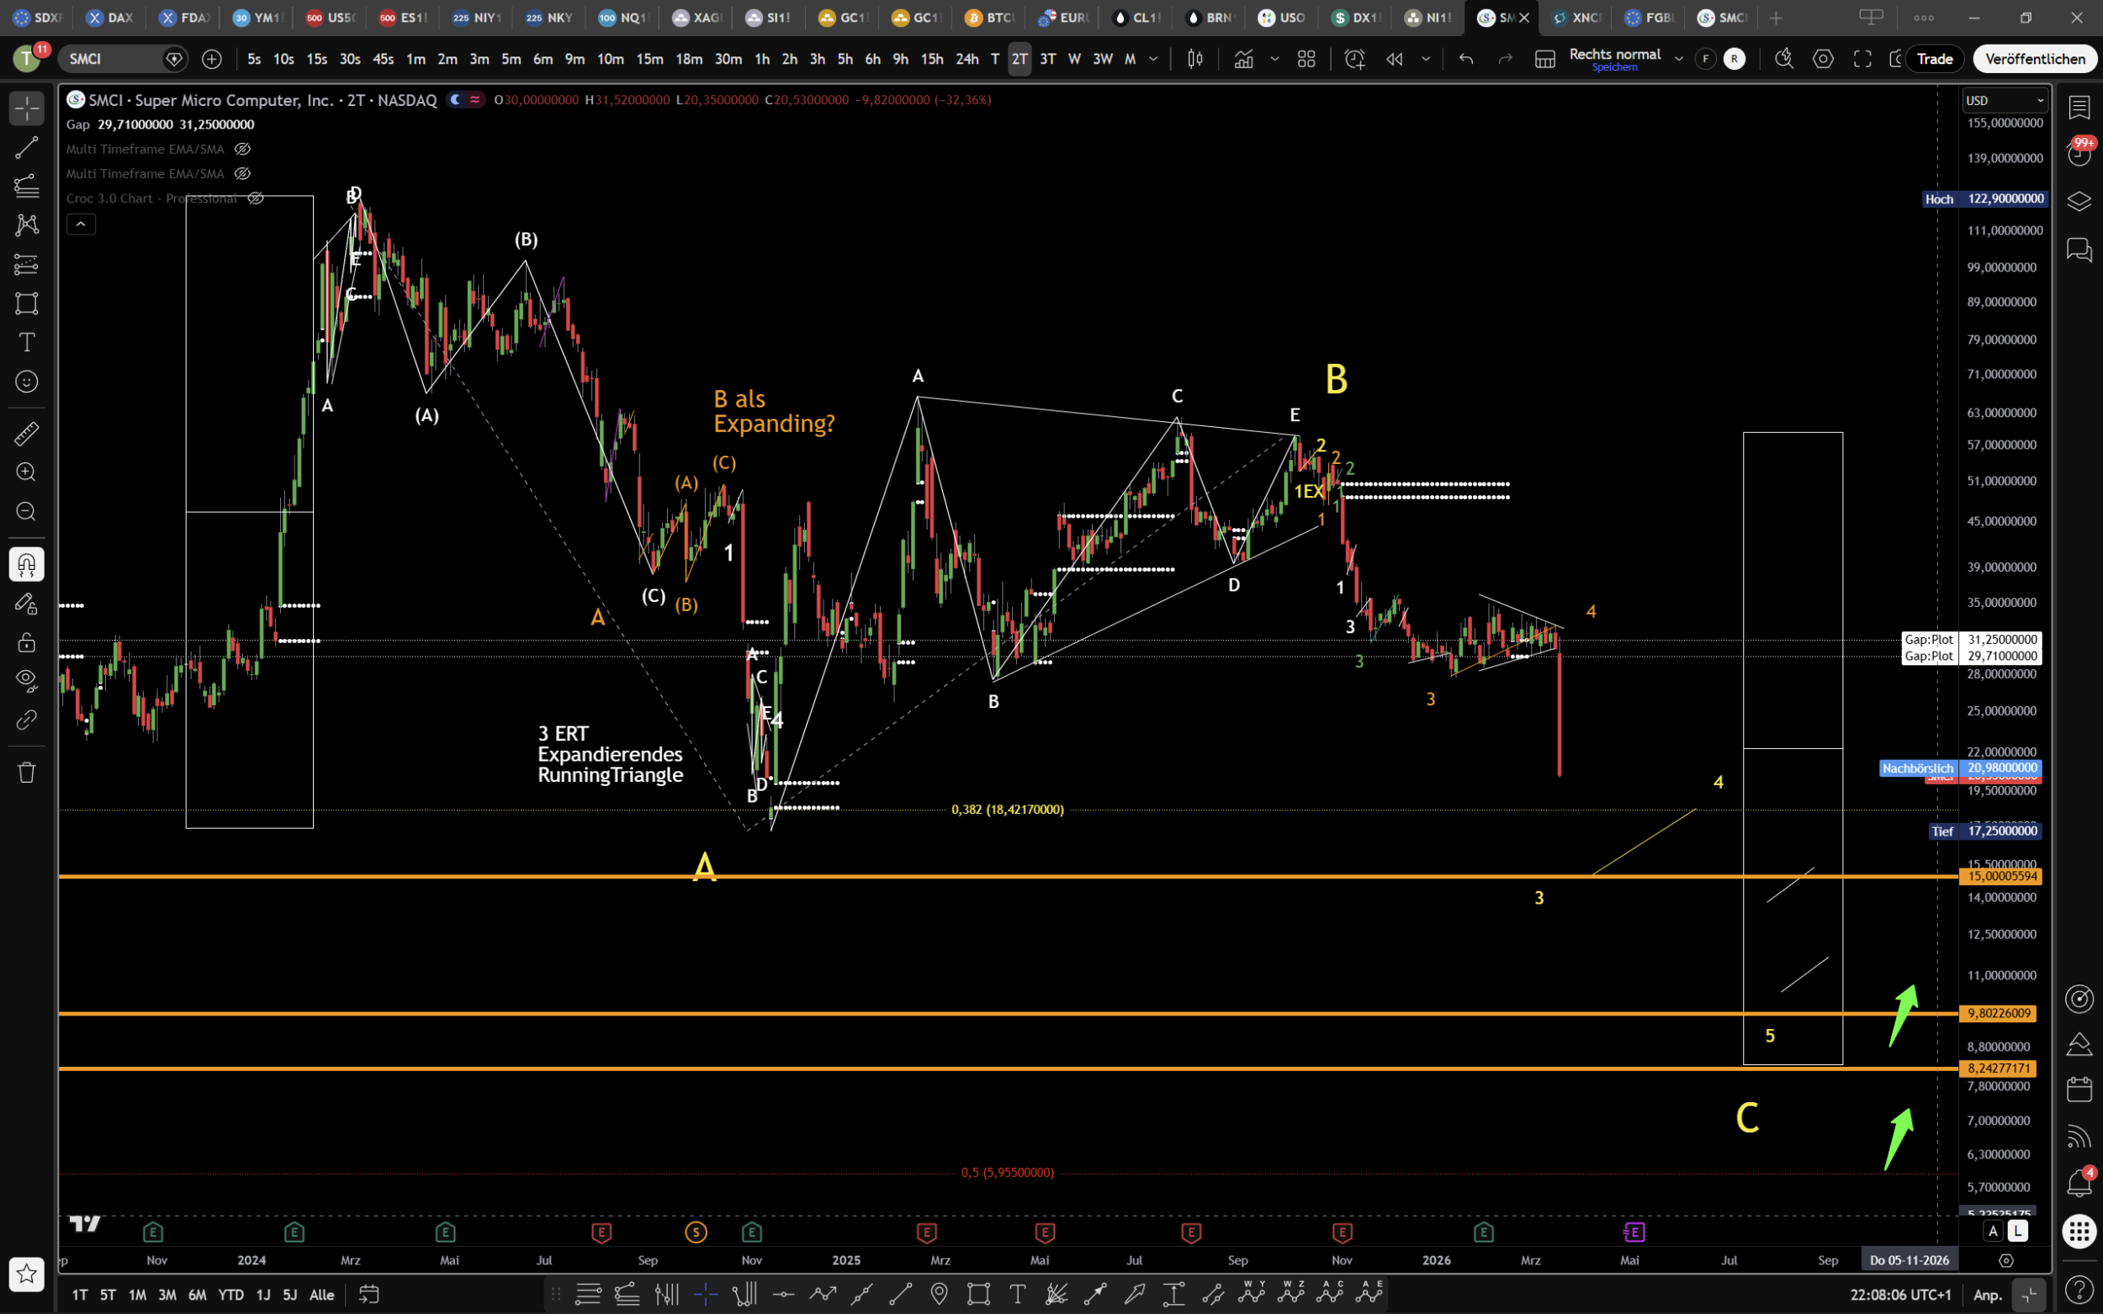Select the 1h timeframe
This screenshot has height=1314, width=2103.
761,59
